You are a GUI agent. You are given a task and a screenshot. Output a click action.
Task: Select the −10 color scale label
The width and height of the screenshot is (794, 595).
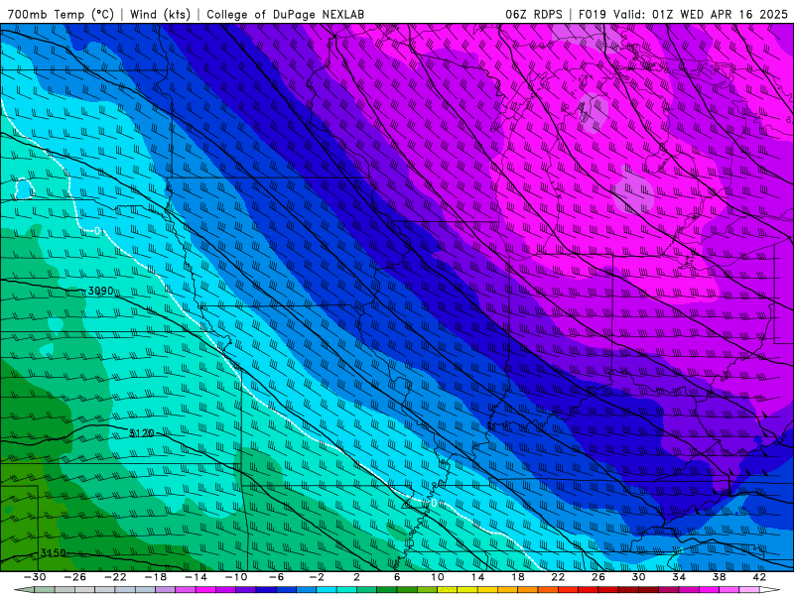tap(236, 577)
